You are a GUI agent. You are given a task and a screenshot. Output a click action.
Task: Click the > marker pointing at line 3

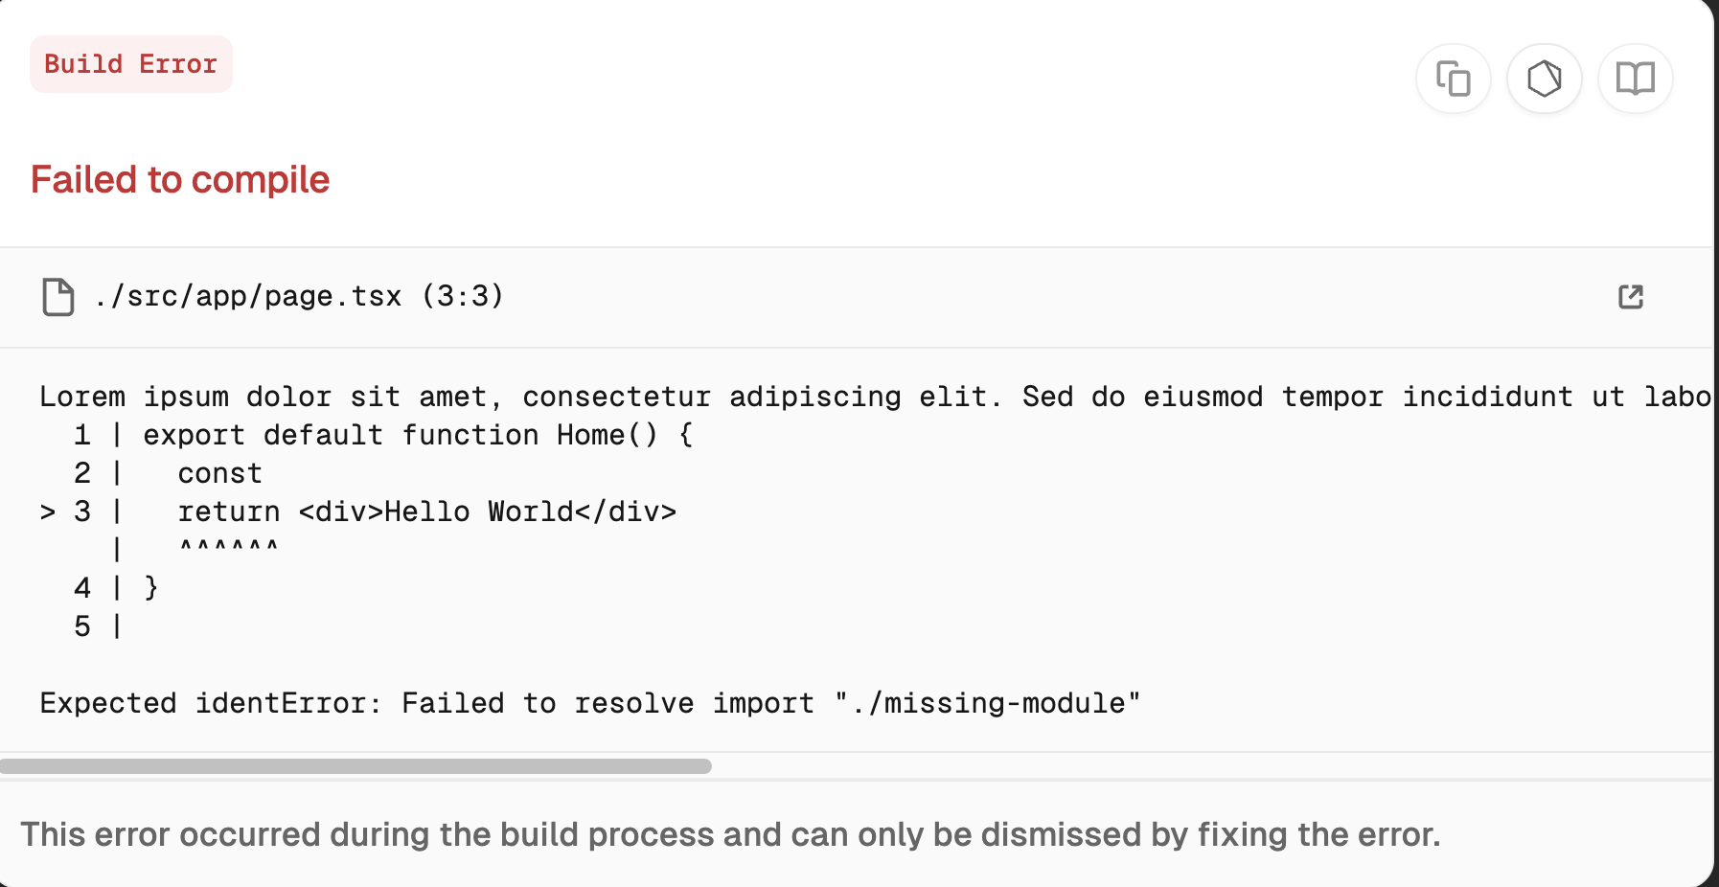coord(48,512)
